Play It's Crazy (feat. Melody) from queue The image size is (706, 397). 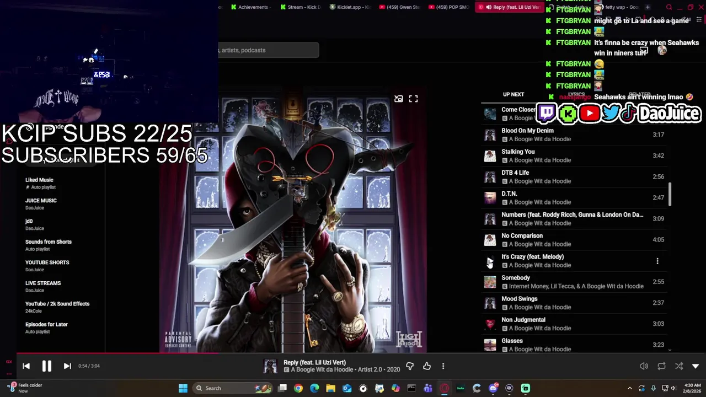coord(490,261)
